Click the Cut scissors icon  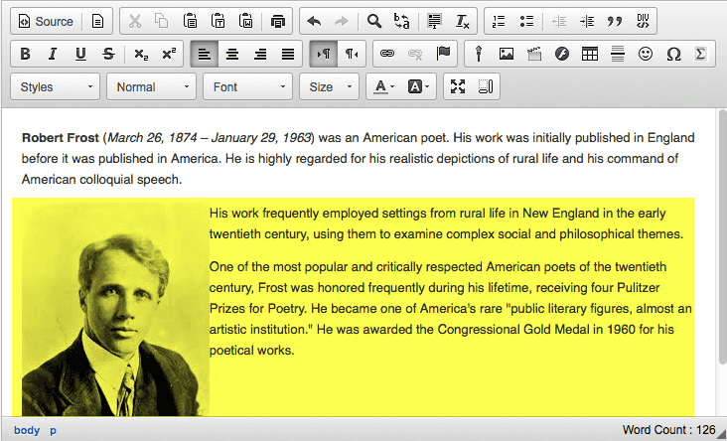tap(134, 21)
